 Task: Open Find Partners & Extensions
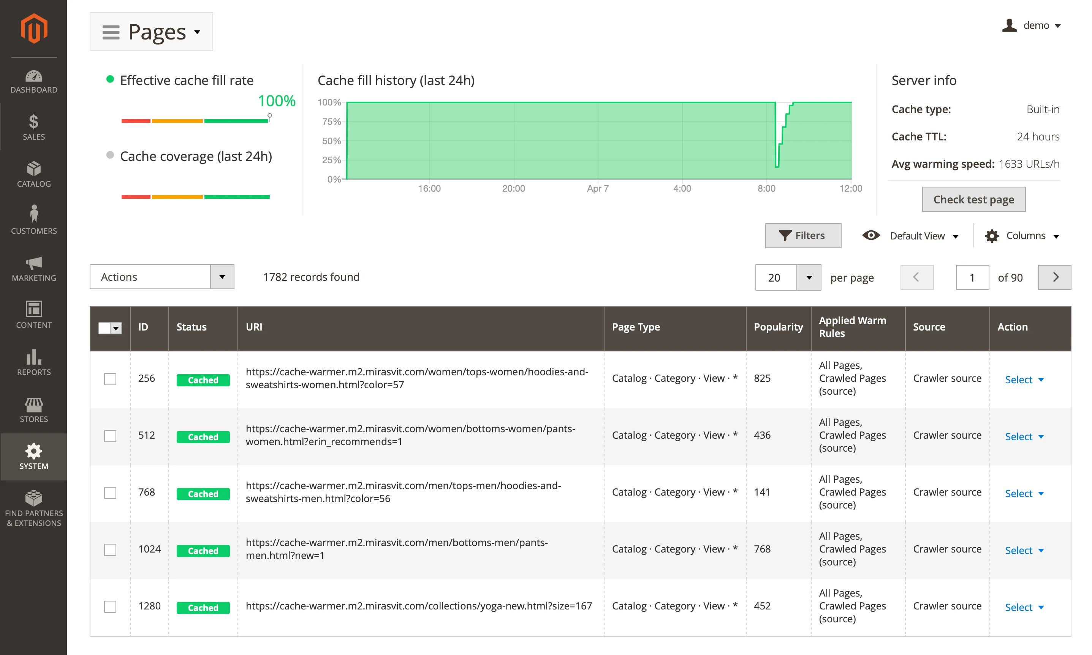pos(33,508)
